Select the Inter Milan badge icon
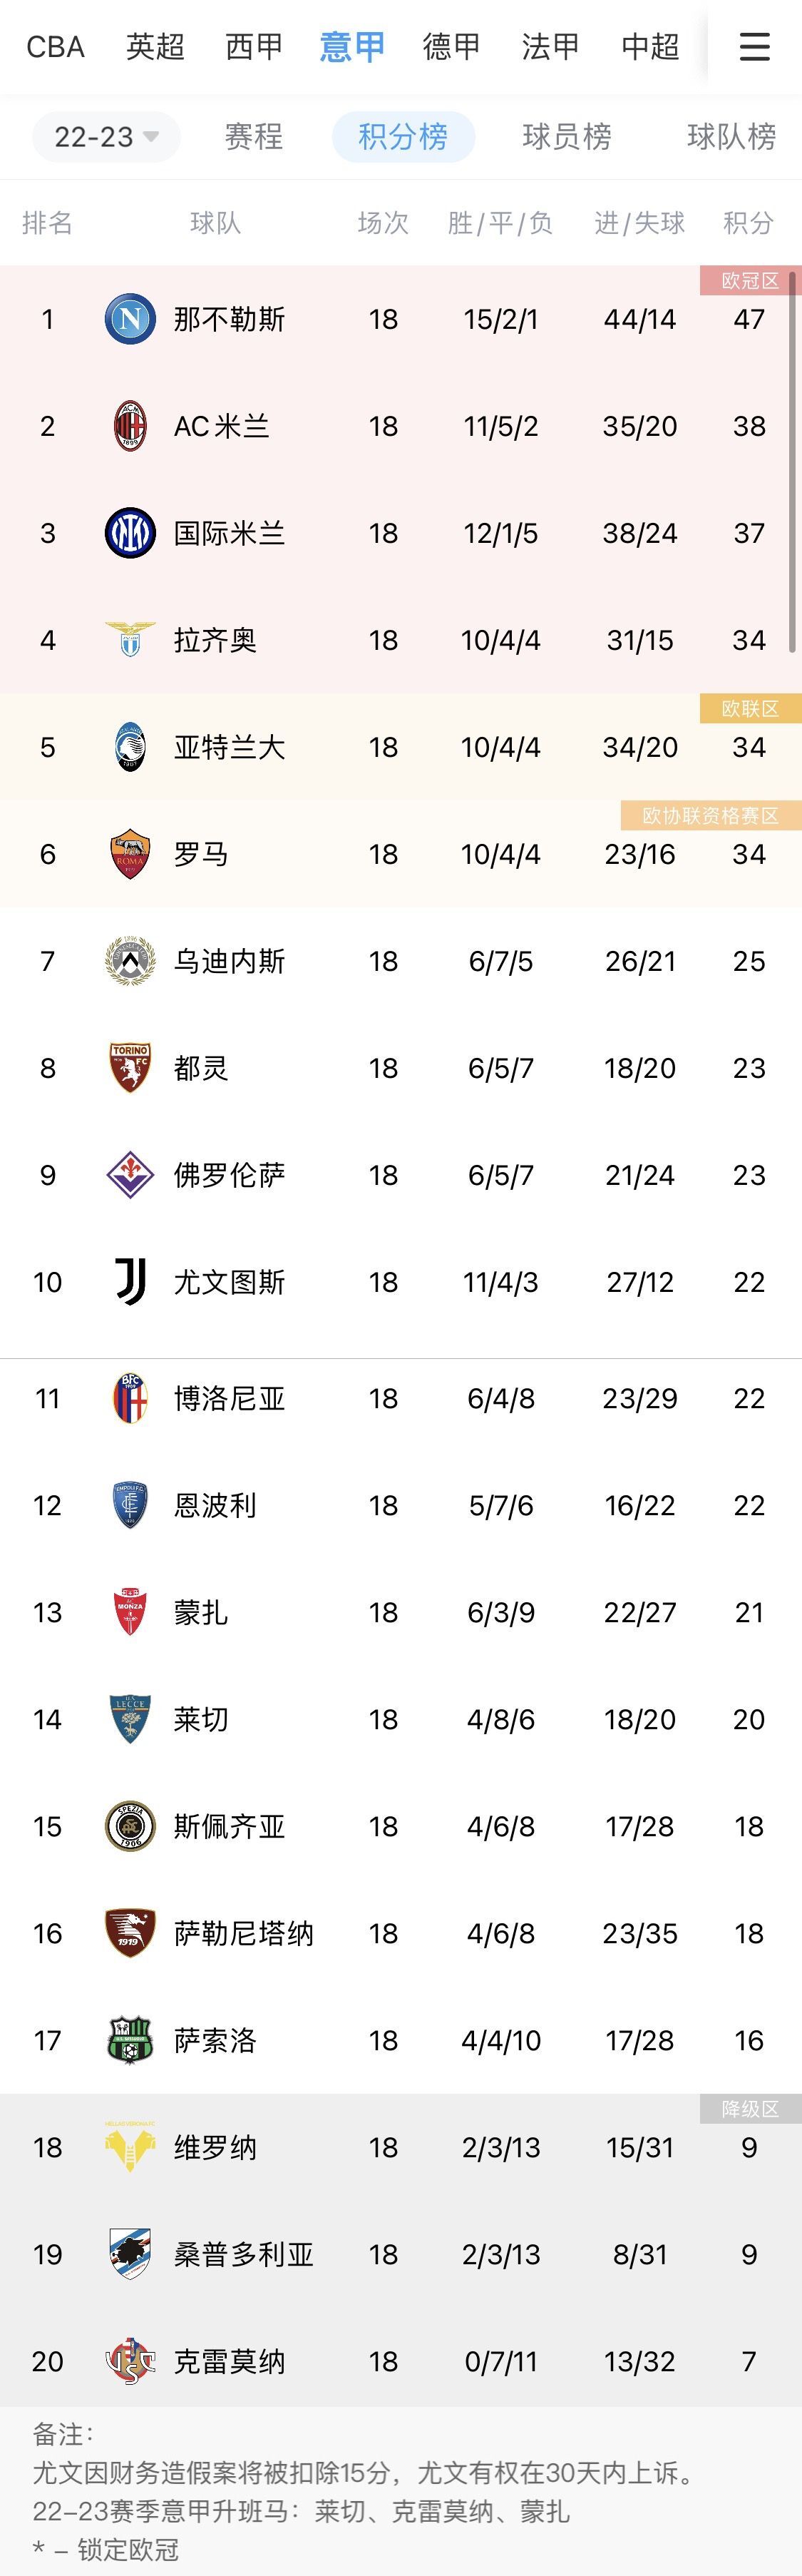 click(130, 533)
